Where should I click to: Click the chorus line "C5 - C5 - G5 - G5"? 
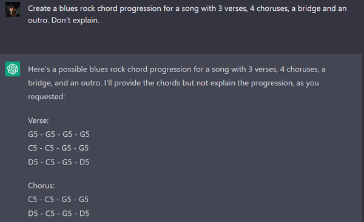[x=58, y=199]
